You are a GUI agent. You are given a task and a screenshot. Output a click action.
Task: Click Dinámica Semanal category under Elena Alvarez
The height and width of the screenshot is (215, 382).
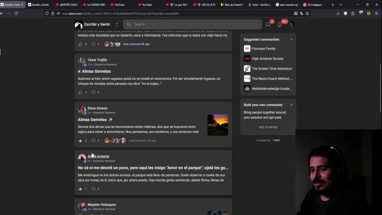tap(104, 113)
